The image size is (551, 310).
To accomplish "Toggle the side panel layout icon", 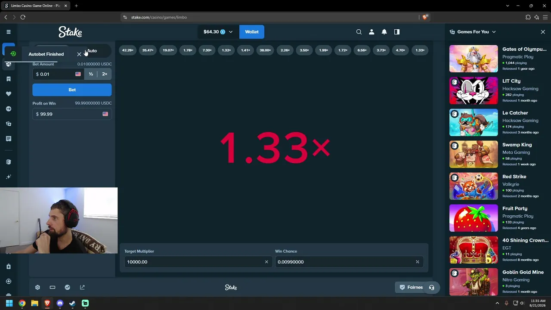I will point(397,32).
